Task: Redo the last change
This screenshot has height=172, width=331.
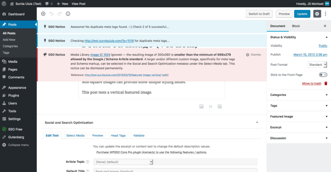Action: click(x=60, y=14)
